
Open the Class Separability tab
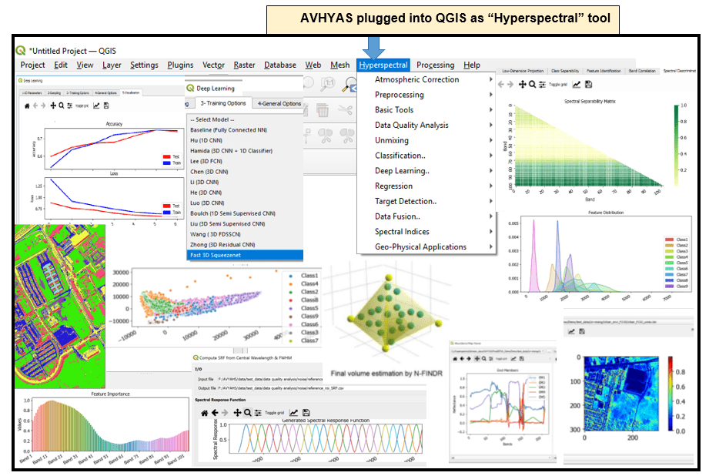pyautogui.click(x=565, y=71)
